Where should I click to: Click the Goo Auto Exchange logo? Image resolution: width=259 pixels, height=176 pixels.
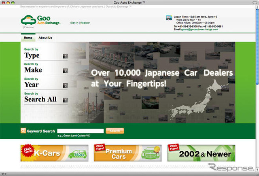pyautogui.click(x=40, y=20)
